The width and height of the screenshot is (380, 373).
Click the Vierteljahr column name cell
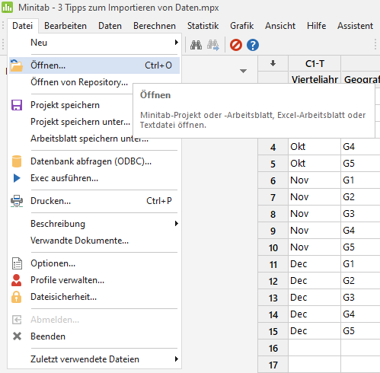click(x=315, y=78)
